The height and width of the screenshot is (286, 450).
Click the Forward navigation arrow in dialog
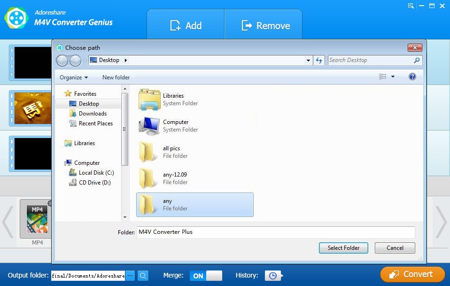click(x=75, y=61)
